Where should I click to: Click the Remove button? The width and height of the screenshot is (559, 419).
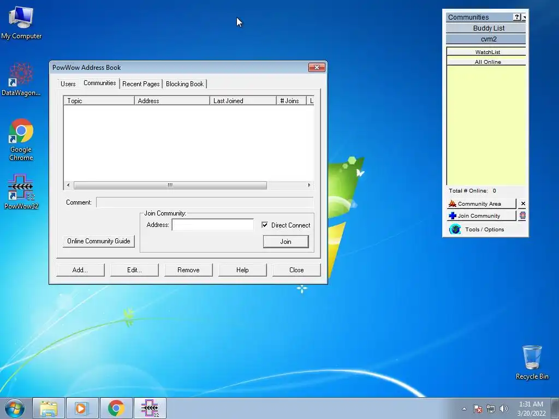[x=188, y=270]
